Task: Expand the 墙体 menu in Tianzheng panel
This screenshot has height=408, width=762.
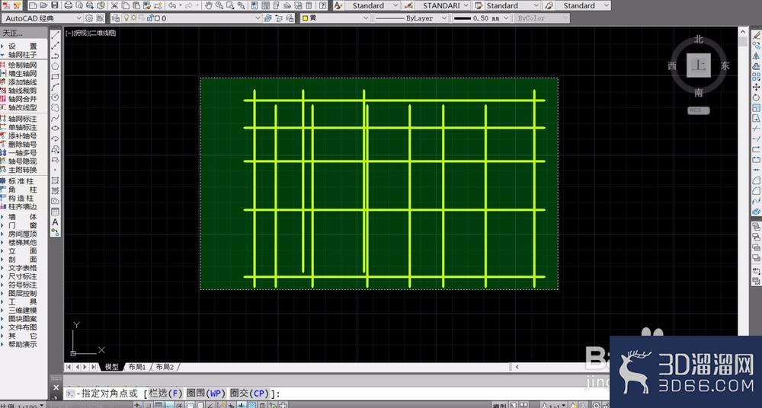Action: click(x=22, y=217)
